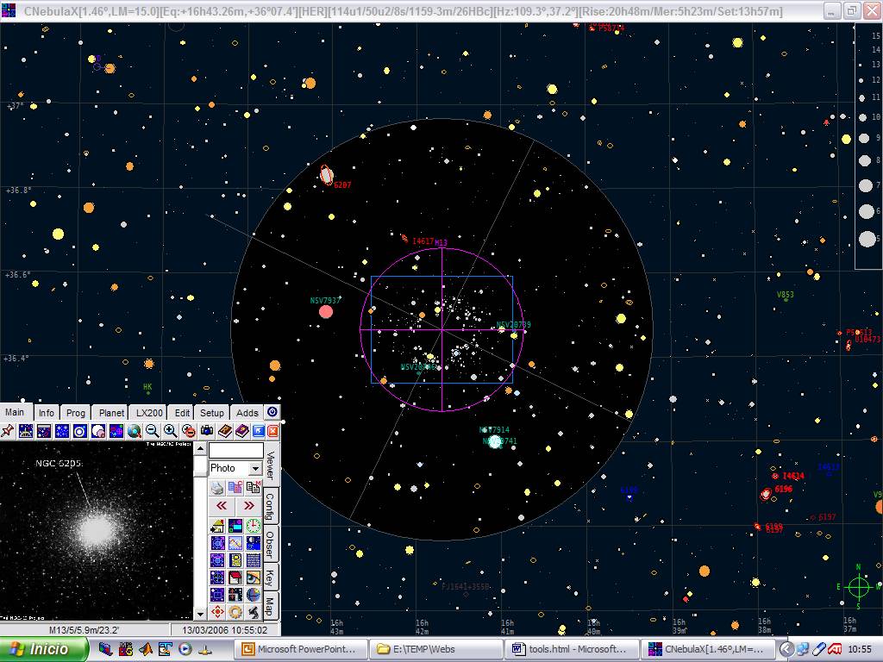Image resolution: width=883 pixels, height=662 pixels.
Task: Open Microsoft PowerPoint from the taskbar
Action: pos(300,649)
